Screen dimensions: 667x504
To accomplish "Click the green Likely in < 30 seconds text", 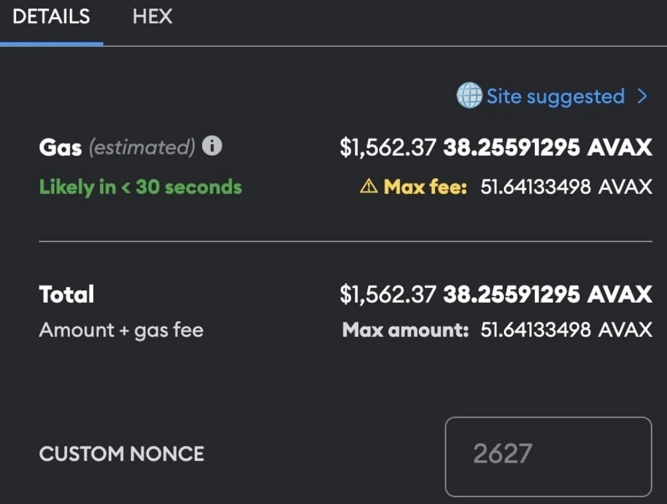I will (x=140, y=187).
